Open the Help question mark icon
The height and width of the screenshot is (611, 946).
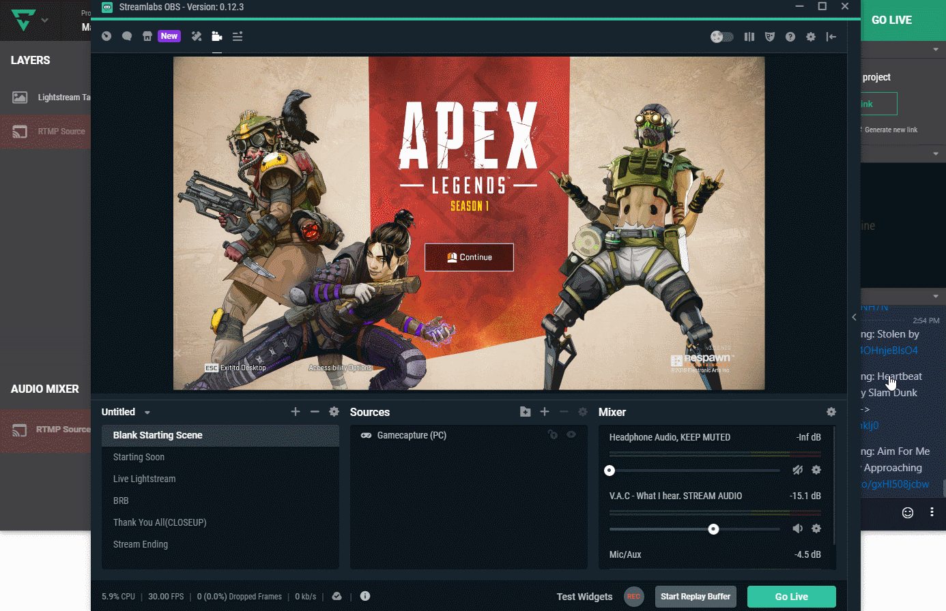[790, 37]
